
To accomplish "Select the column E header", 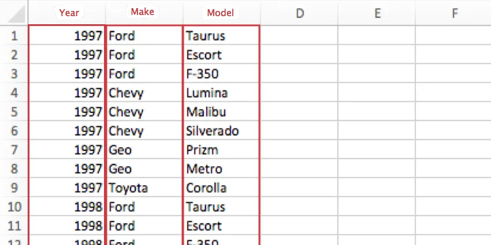I will point(377,13).
